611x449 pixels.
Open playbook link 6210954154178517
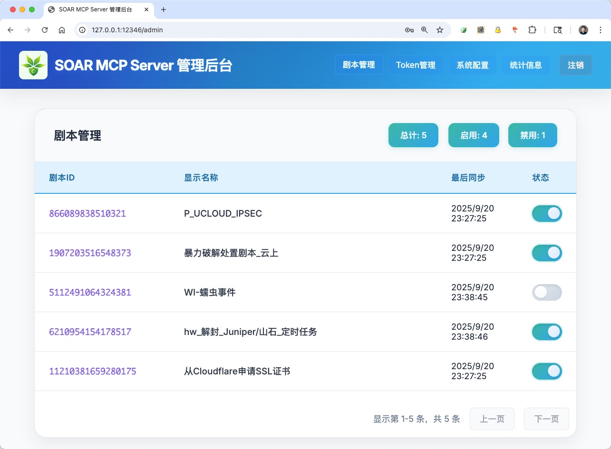[x=90, y=332]
